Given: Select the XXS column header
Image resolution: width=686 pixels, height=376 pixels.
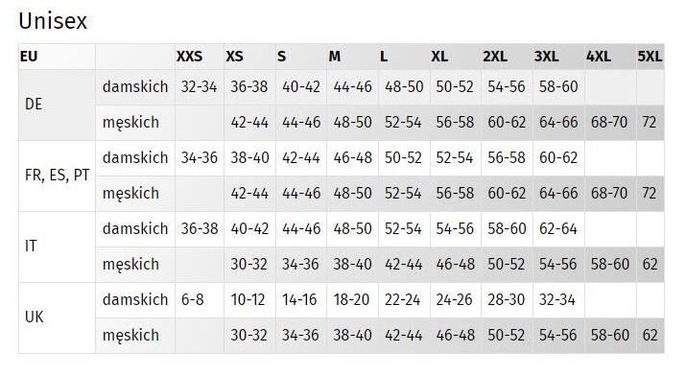Looking at the screenshot, I should (189, 57).
